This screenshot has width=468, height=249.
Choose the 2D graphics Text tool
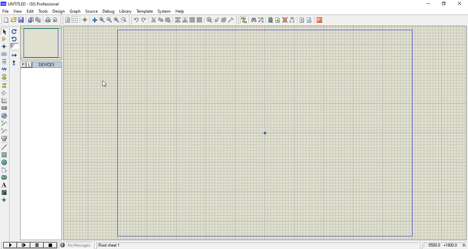click(x=4, y=185)
